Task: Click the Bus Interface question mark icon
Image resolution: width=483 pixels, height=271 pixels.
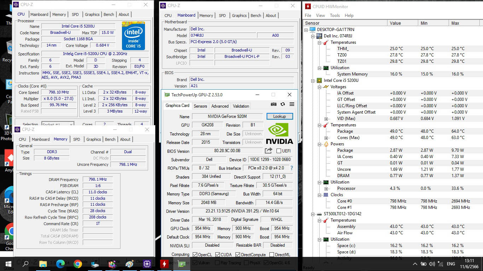Action: [x=292, y=168]
